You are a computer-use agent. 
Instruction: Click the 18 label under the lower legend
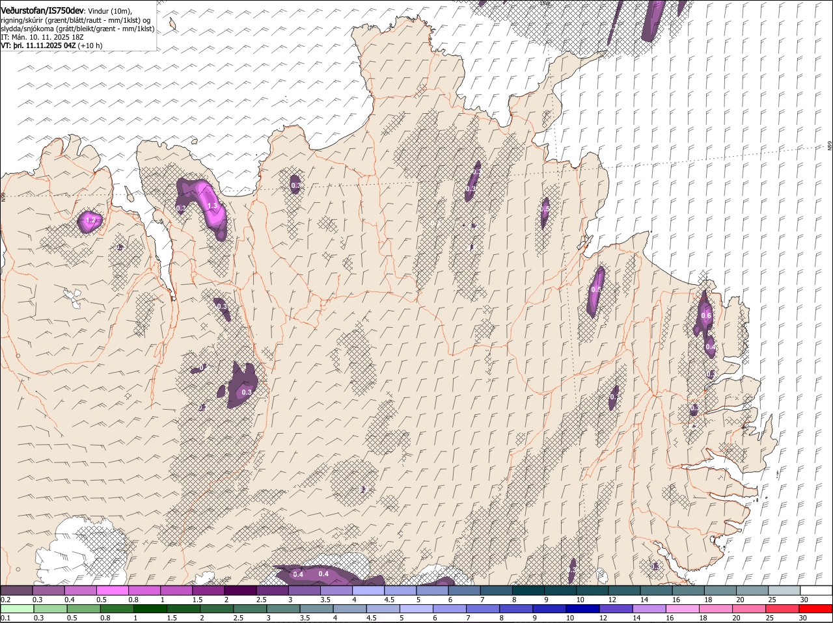coord(703,618)
